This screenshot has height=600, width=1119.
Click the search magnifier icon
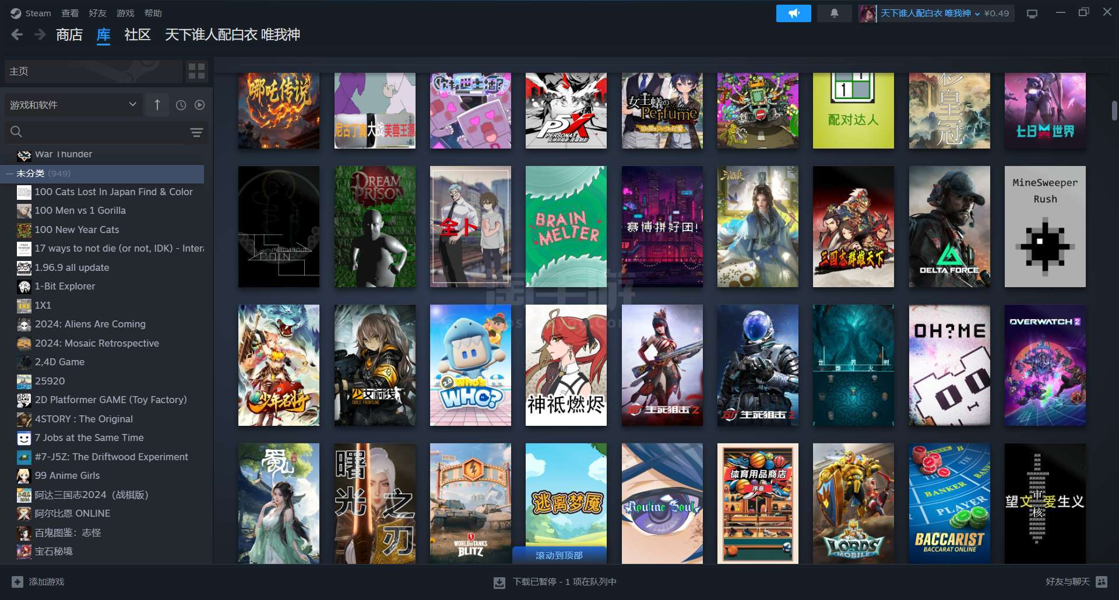[16, 132]
